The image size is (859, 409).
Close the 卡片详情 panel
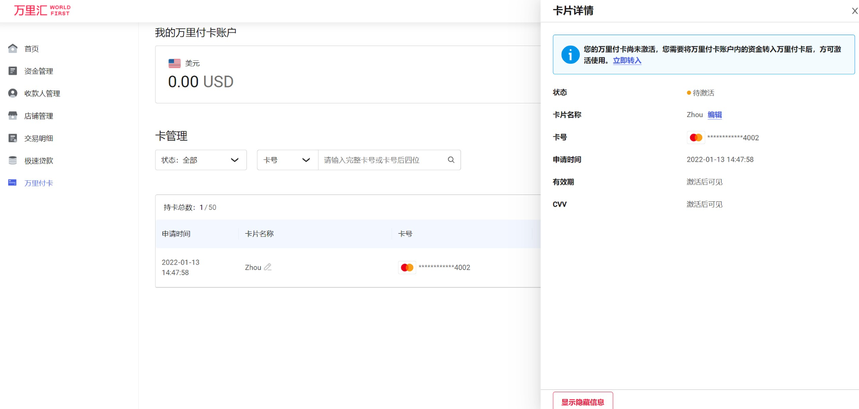pyautogui.click(x=854, y=11)
